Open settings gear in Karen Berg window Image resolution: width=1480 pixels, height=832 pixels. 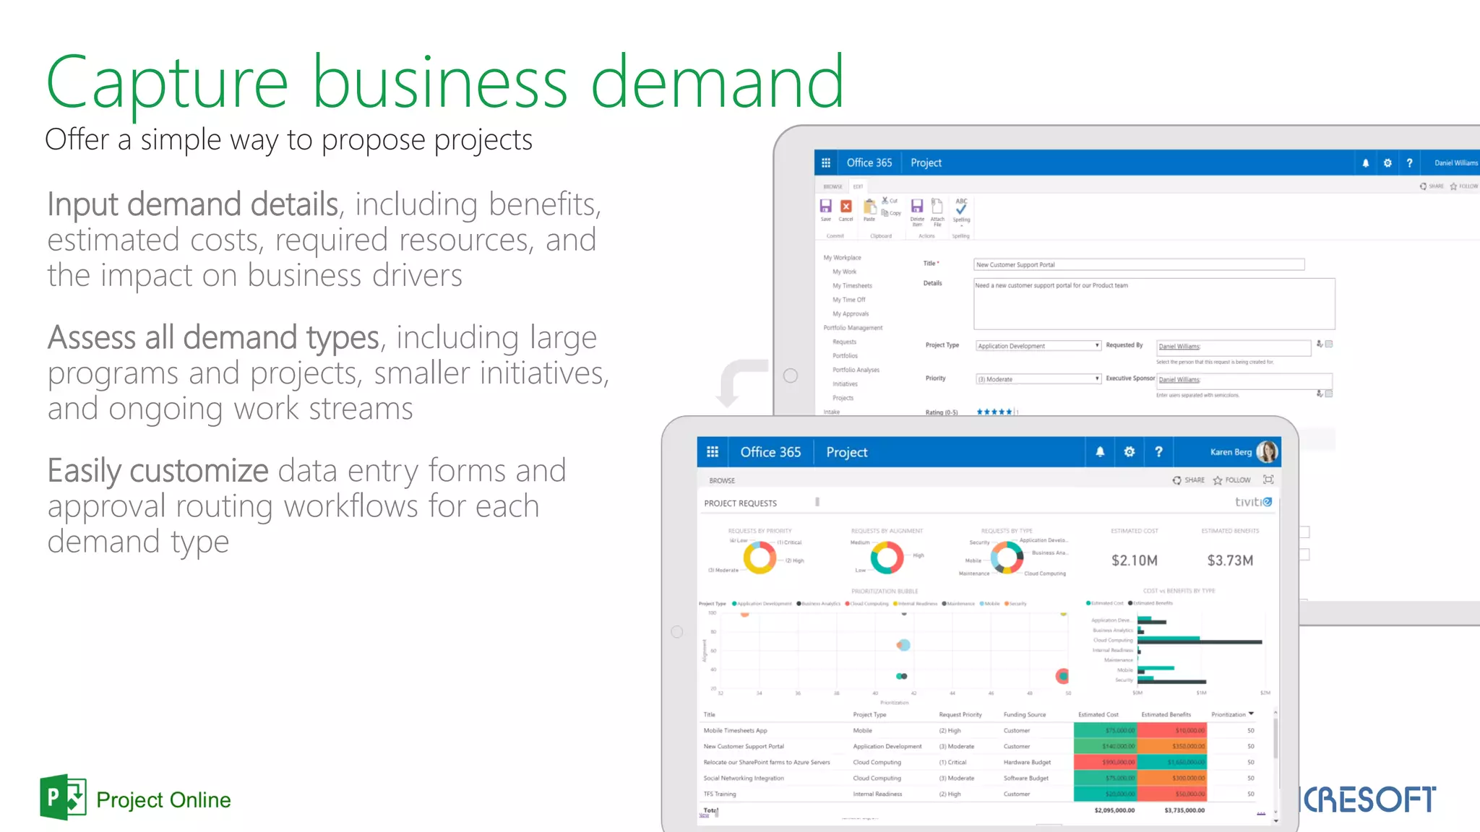point(1130,452)
